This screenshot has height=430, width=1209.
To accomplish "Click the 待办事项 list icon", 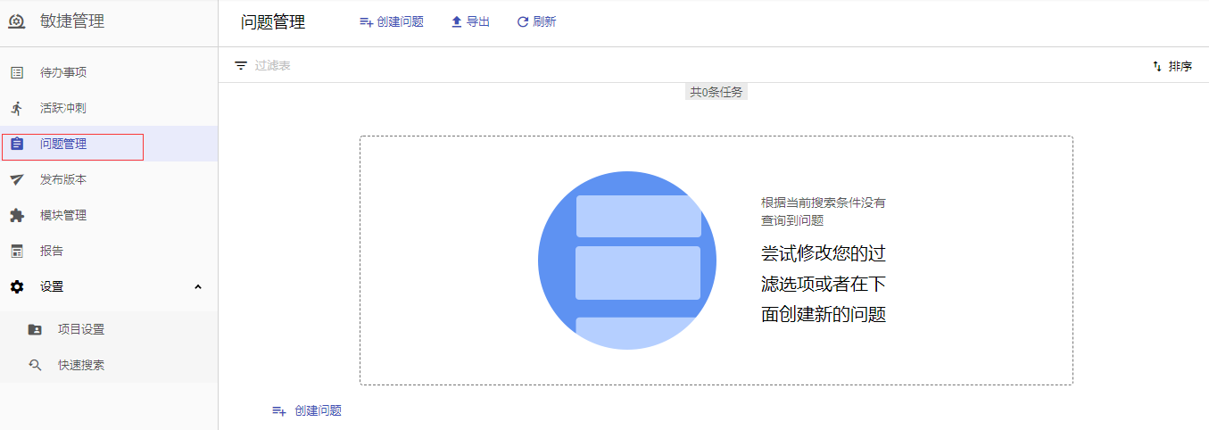I will (17, 72).
